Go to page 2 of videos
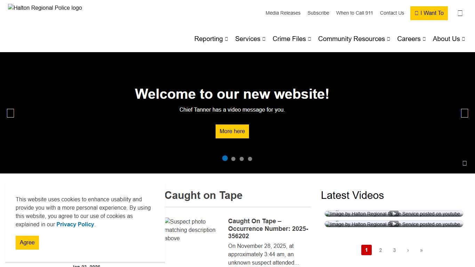Viewport: 475px width, 267px height. (x=380, y=250)
